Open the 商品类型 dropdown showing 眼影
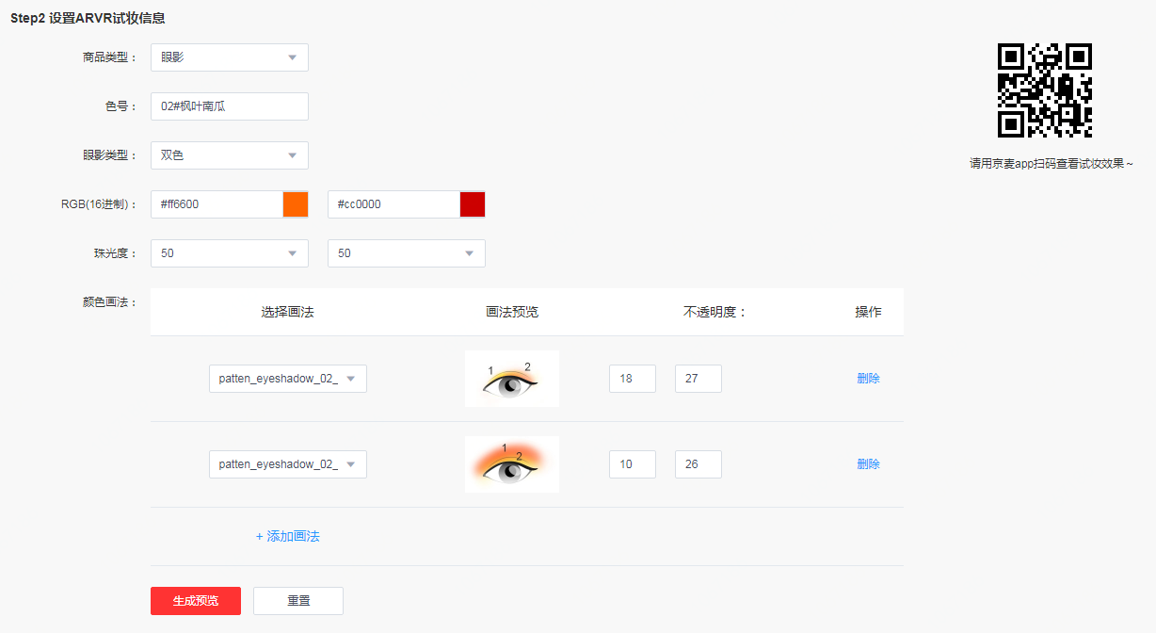The width and height of the screenshot is (1156, 633). click(229, 57)
